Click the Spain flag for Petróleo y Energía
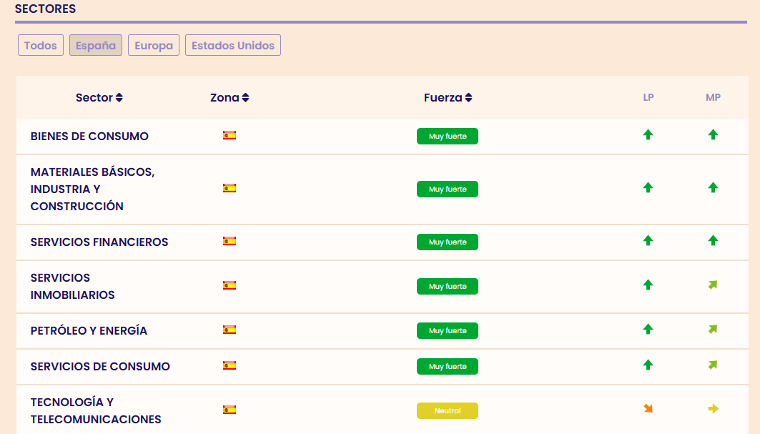The height and width of the screenshot is (434, 760). (x=230, y=330)
